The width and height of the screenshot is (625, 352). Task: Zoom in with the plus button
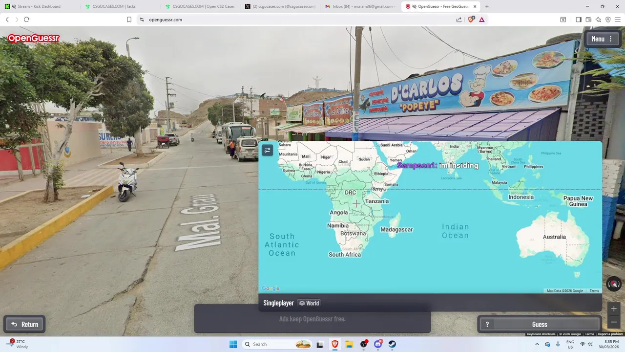[614, 308]
